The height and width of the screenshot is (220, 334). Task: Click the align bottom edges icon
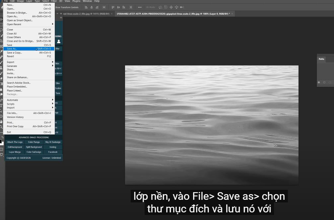[x=124, y=7]
